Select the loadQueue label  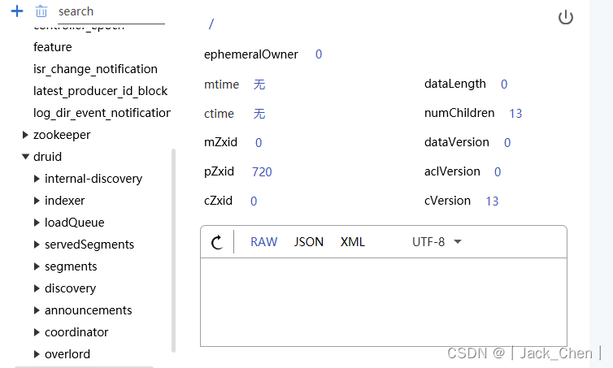(74, 223)
